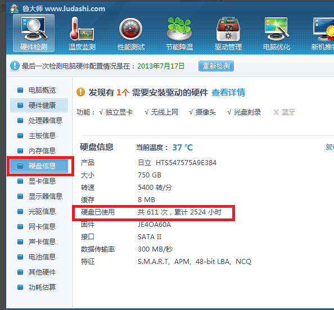
Task: Click the 共 611 次 usage text
Action: pyautogui.click(x=152, y=212)
